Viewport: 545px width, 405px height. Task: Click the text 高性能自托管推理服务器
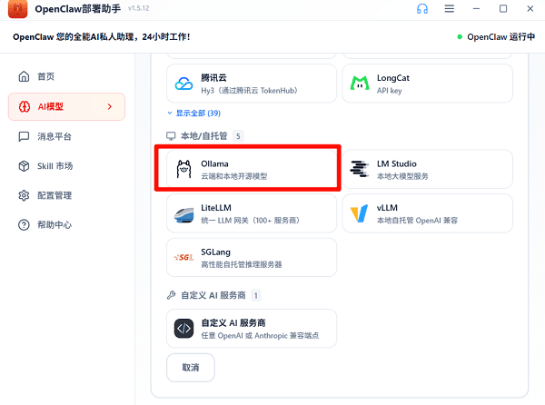click(x=242, y=264)
